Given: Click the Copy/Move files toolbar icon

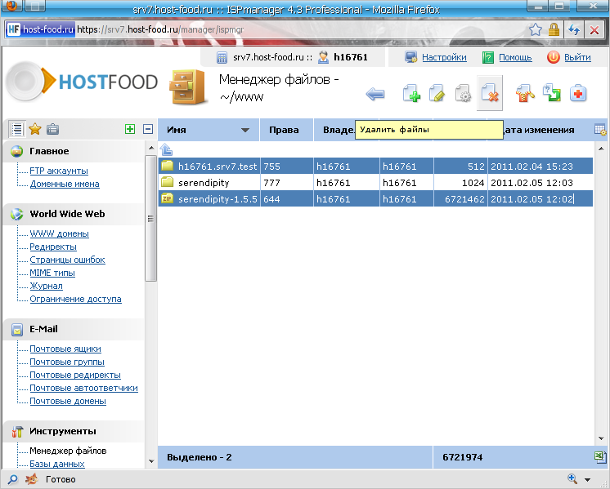Looking at the screenshot, I should [551, 94].
